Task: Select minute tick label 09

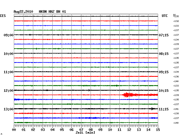Action: (x=100, y=130)
